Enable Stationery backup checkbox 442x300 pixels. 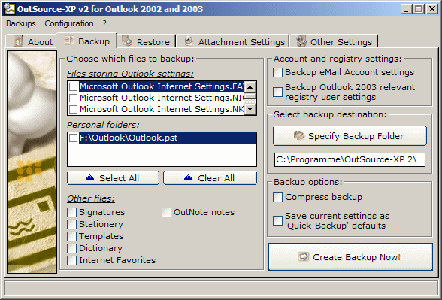(x=71, y=224)
